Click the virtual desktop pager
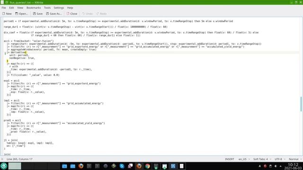The width and height of the screenshot is (303, 170). [x=34, y=166]
